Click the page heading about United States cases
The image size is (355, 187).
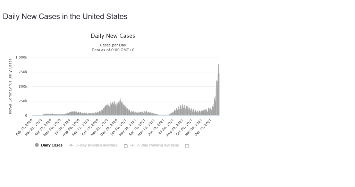tap(65, 16)
